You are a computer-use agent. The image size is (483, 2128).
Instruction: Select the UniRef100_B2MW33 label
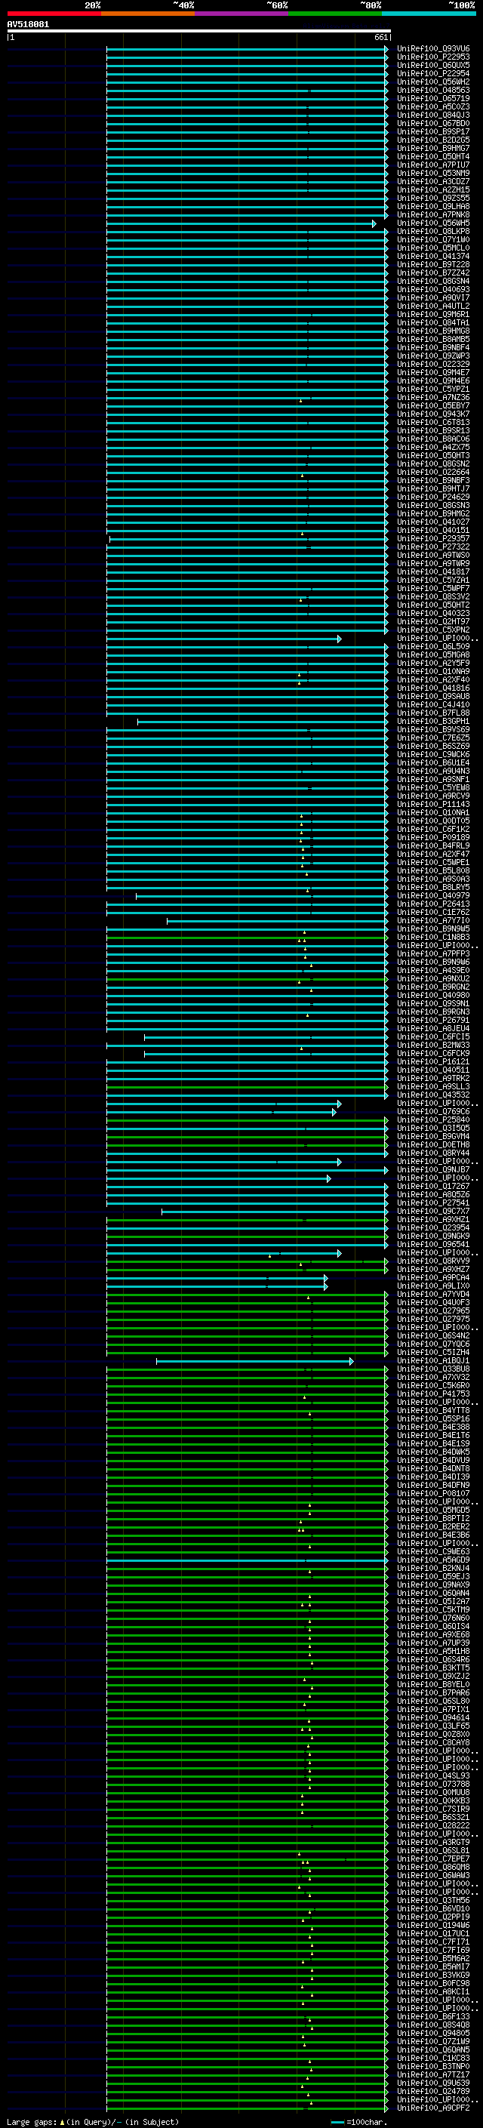coord(433,1045)
